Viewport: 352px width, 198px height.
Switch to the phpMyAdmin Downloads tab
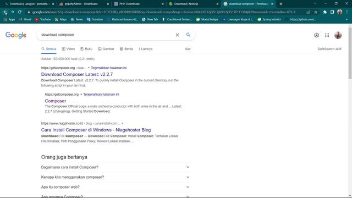(x=84, y=4)
